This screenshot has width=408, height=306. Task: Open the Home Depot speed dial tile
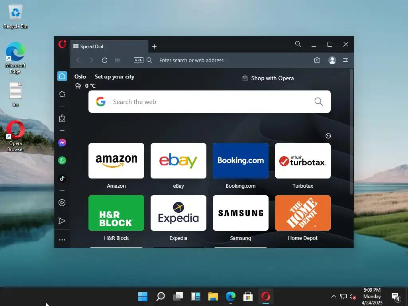[303, 213]
